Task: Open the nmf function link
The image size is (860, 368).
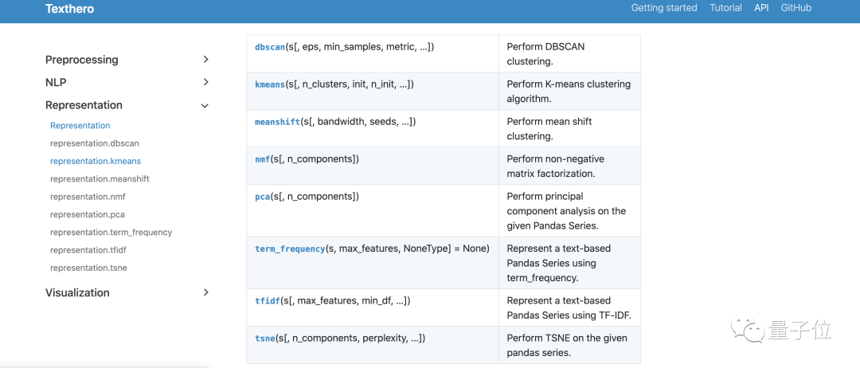Action: coord(263,159)
